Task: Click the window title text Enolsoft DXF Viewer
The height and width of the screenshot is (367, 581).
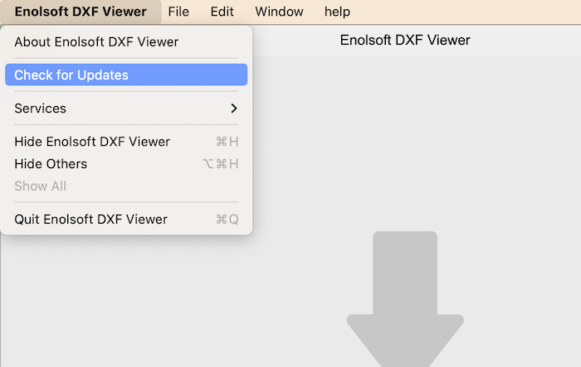Action: tap(405, 40)
